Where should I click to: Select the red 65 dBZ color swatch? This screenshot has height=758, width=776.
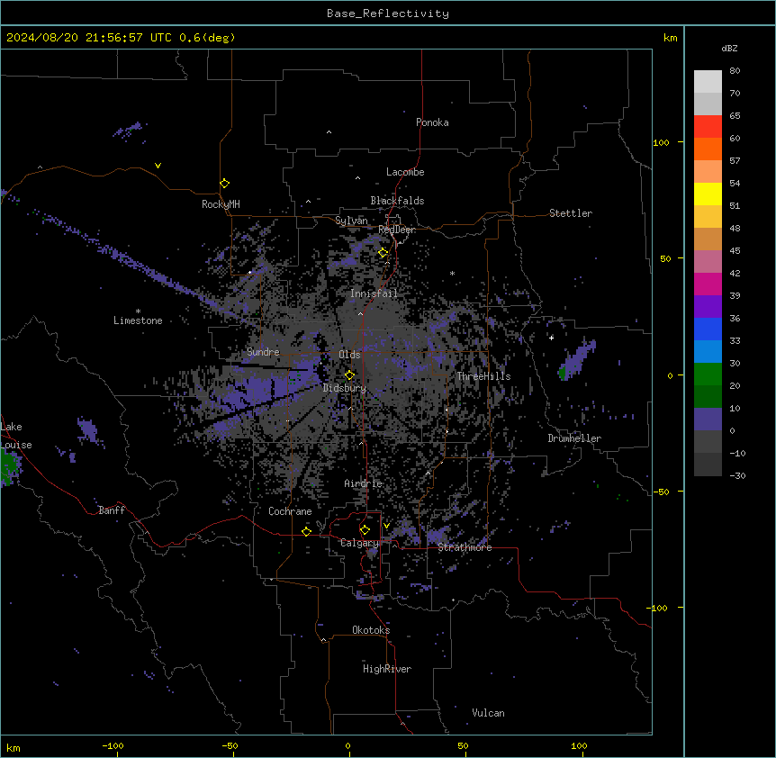pyautogui.click(x=708, y=127)
